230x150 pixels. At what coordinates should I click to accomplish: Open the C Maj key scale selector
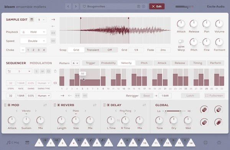[13, 142]
